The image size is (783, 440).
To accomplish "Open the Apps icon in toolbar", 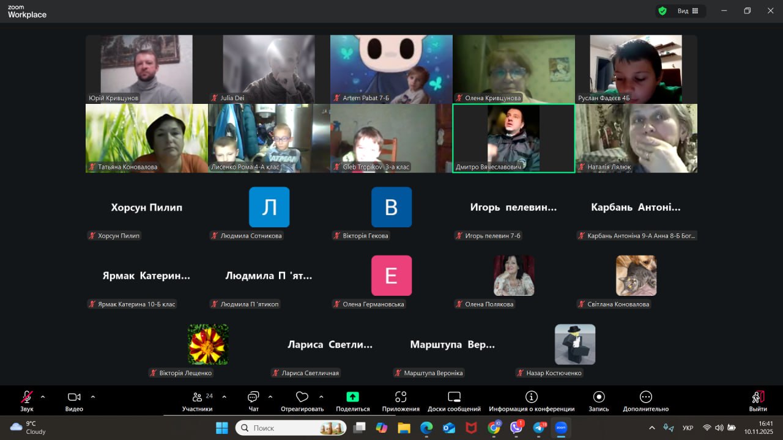I will 401,397.
